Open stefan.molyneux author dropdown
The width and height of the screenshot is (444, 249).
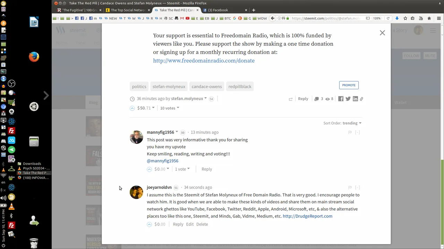coord(189,99)
